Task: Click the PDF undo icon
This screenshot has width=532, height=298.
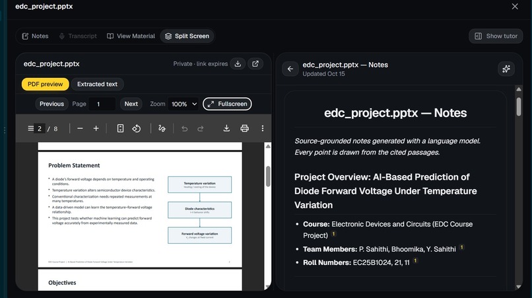Action: (x=185, y=128)
